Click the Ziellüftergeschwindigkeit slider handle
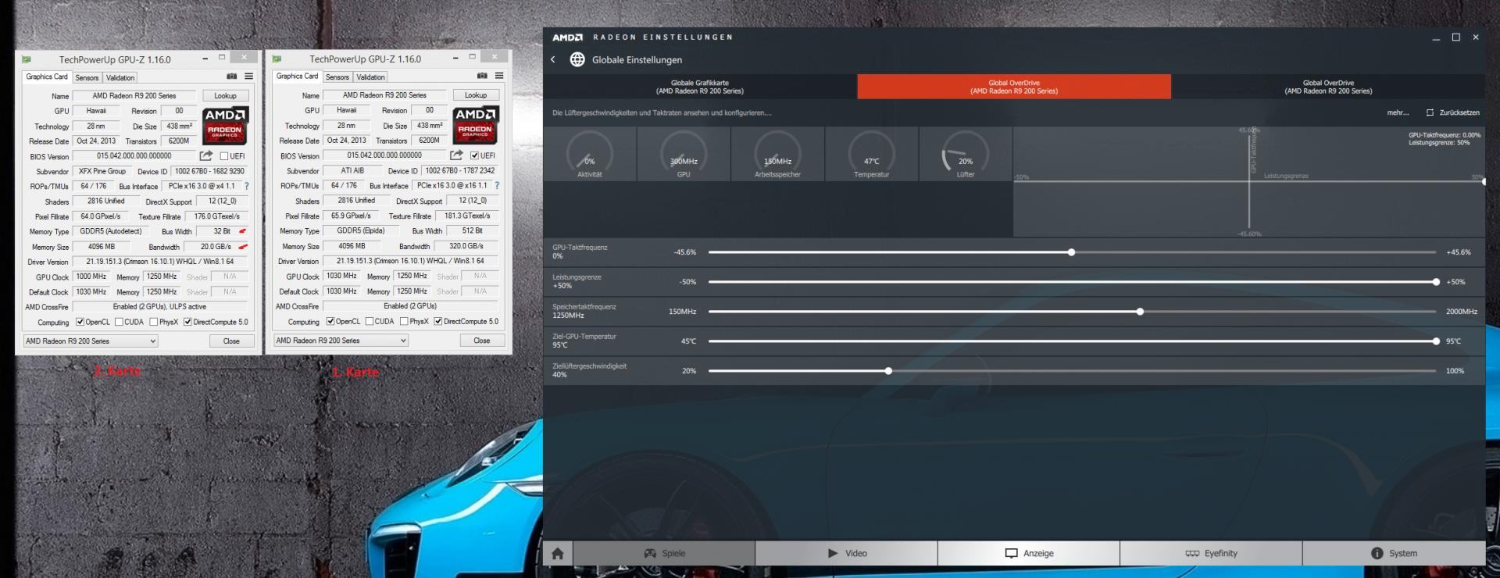Image resolution: width=1500 pixels, height=578 pixels. coord(888,371)
